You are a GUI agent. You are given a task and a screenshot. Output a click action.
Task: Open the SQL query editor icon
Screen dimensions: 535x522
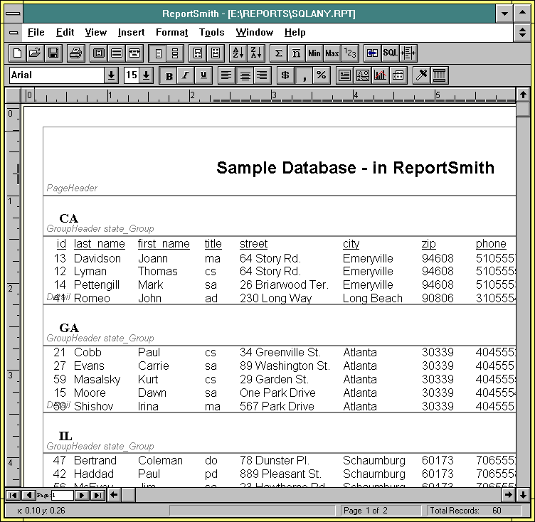tap(390, 53)
